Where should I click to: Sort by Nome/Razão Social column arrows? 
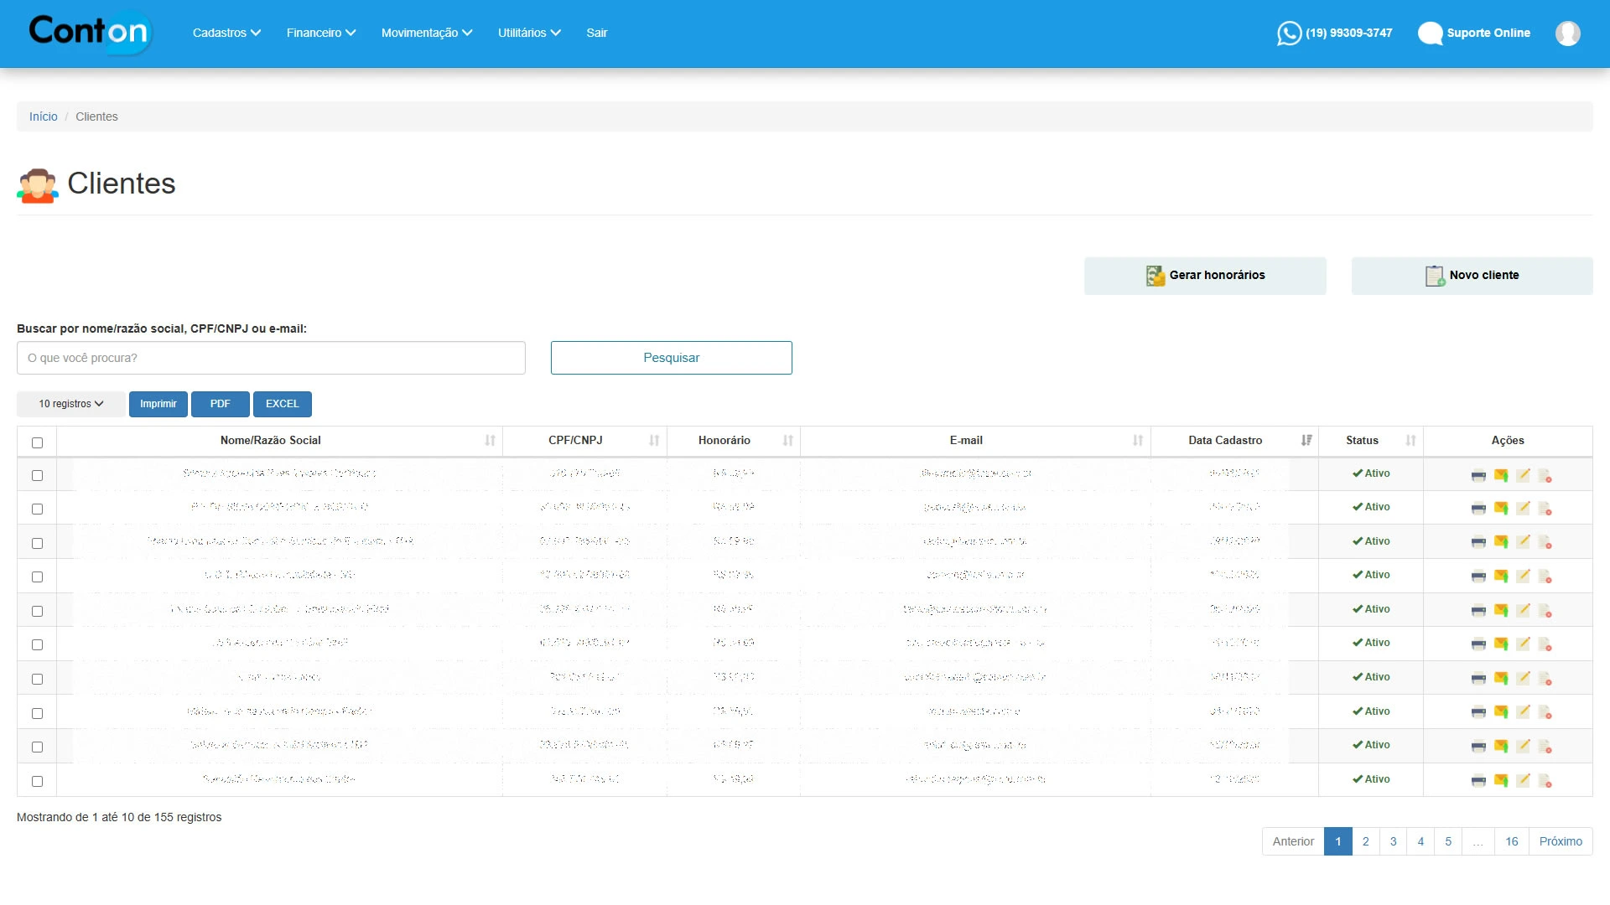tap(490, 441)
